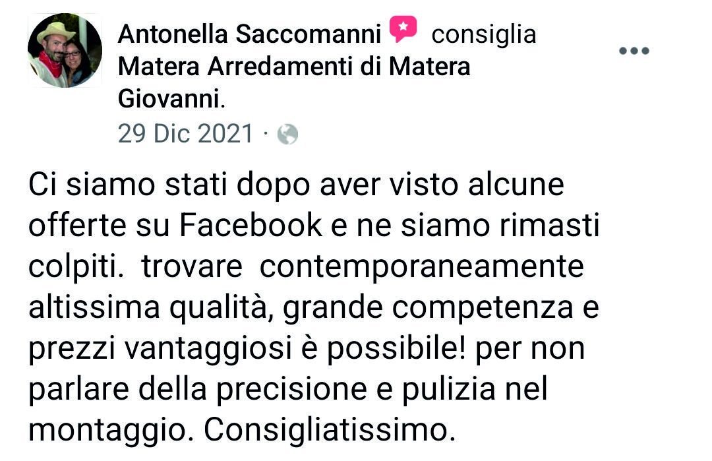Click the word Facebook in the review

[x=251, y=225]
